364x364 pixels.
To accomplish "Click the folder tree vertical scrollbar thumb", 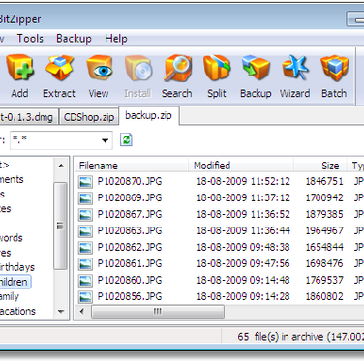I will pos(60,226).
